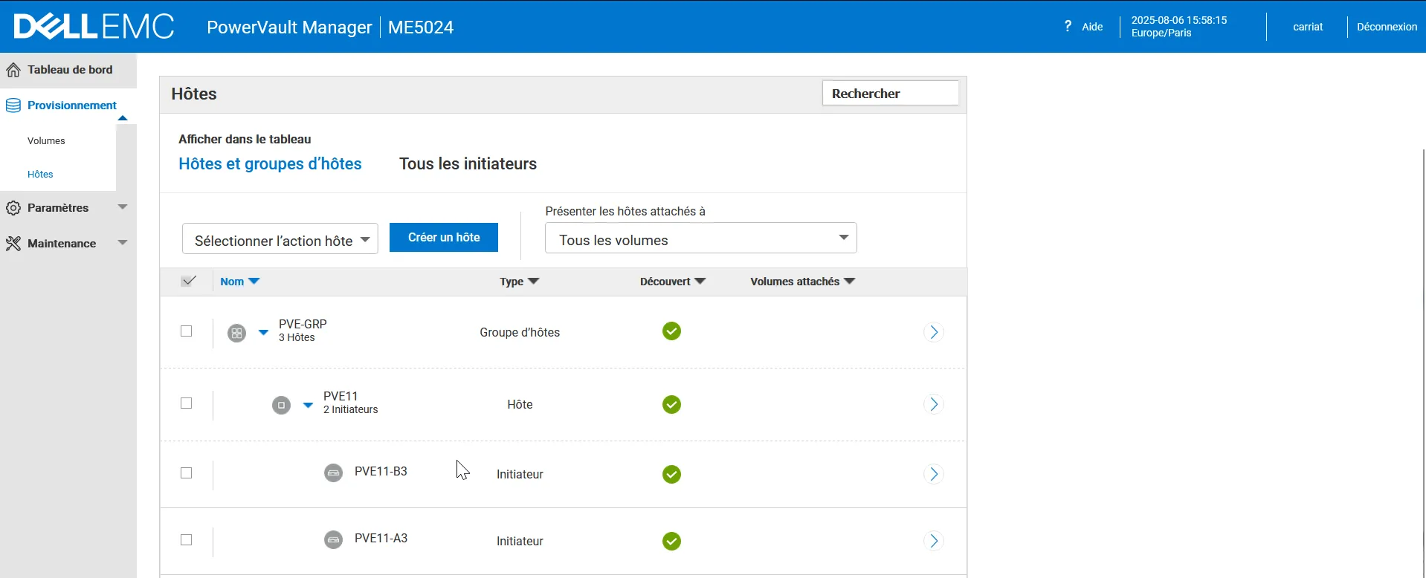
Task: Click the Paramètres gear icon
Action: click(13, 208)
